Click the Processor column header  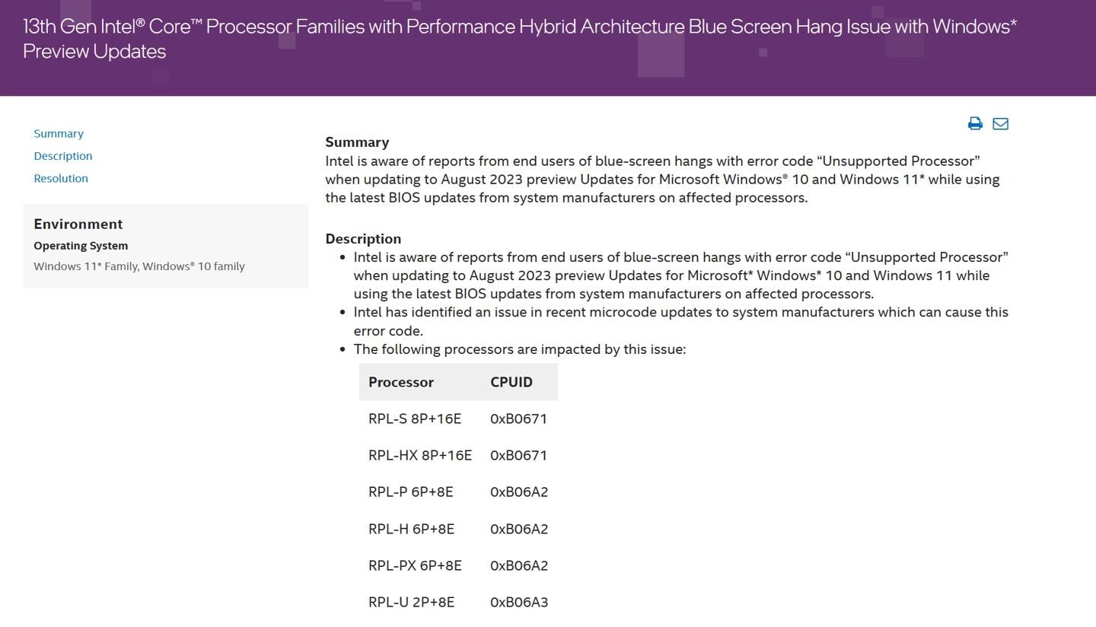tap(401, 382)
